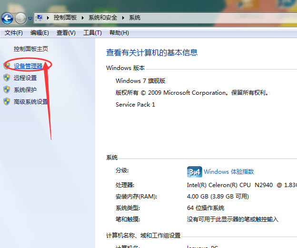The width and height of the screenshot is (297, 248).
Task: Select the Intel(R) Celeron(R) CPU N2940 value
Action: 242,185
